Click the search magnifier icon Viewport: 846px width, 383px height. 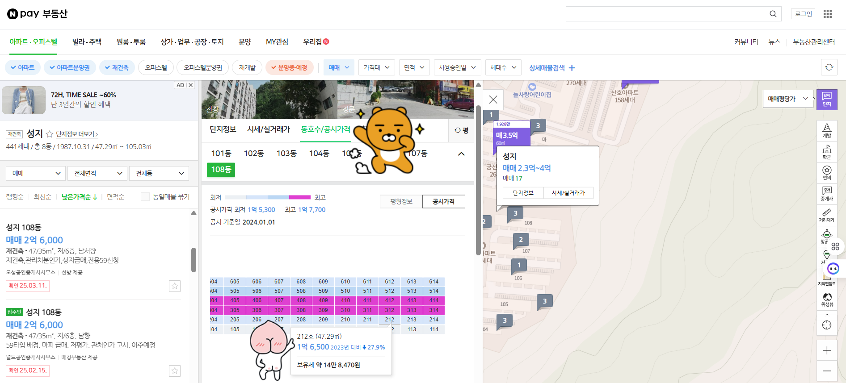(773, 14)
